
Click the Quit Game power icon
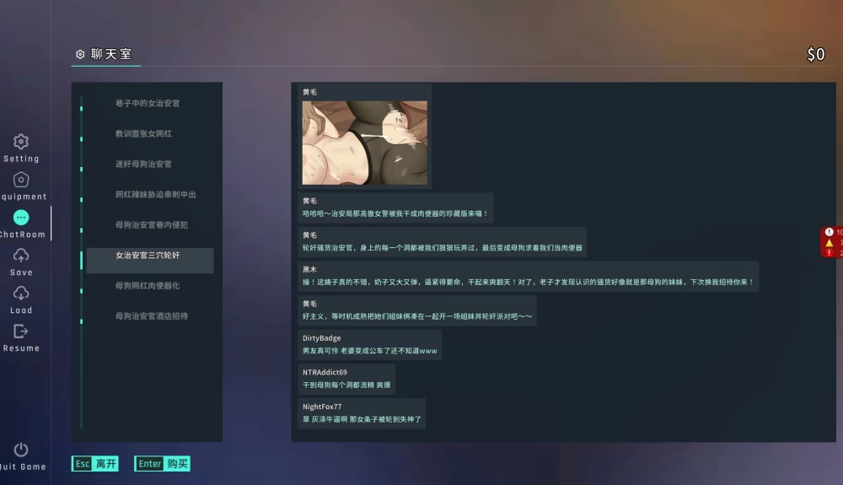pyautogui.click(x=21, y=450)
